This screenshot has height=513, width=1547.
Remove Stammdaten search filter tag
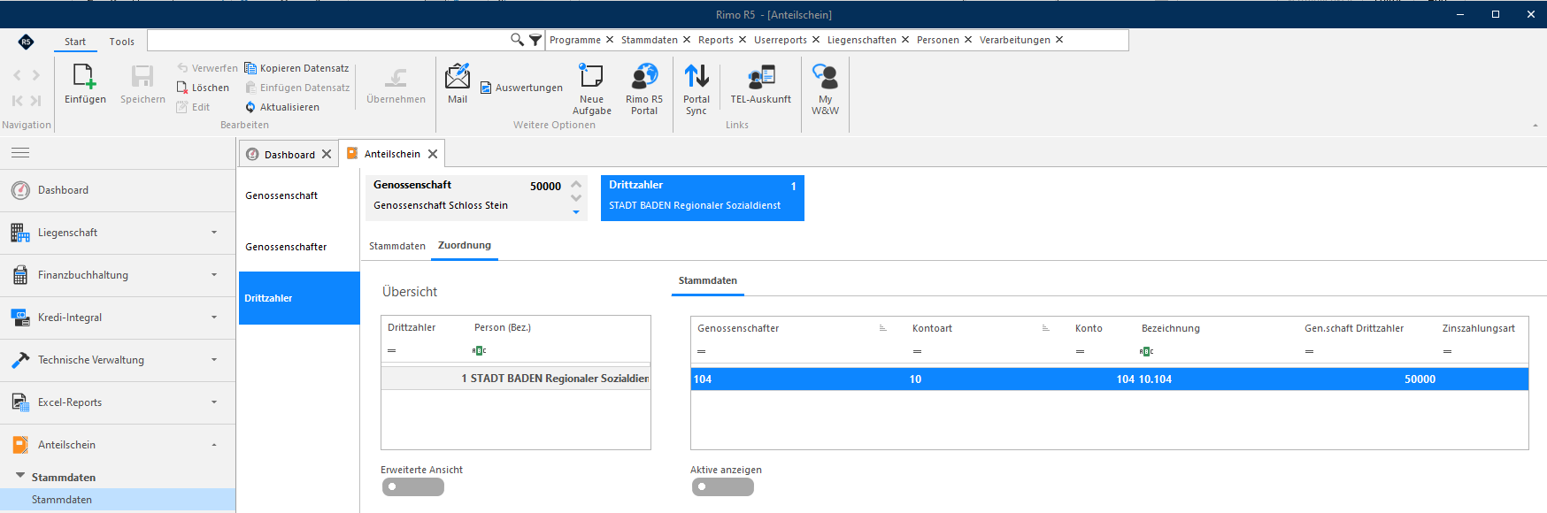pos(687,40)
